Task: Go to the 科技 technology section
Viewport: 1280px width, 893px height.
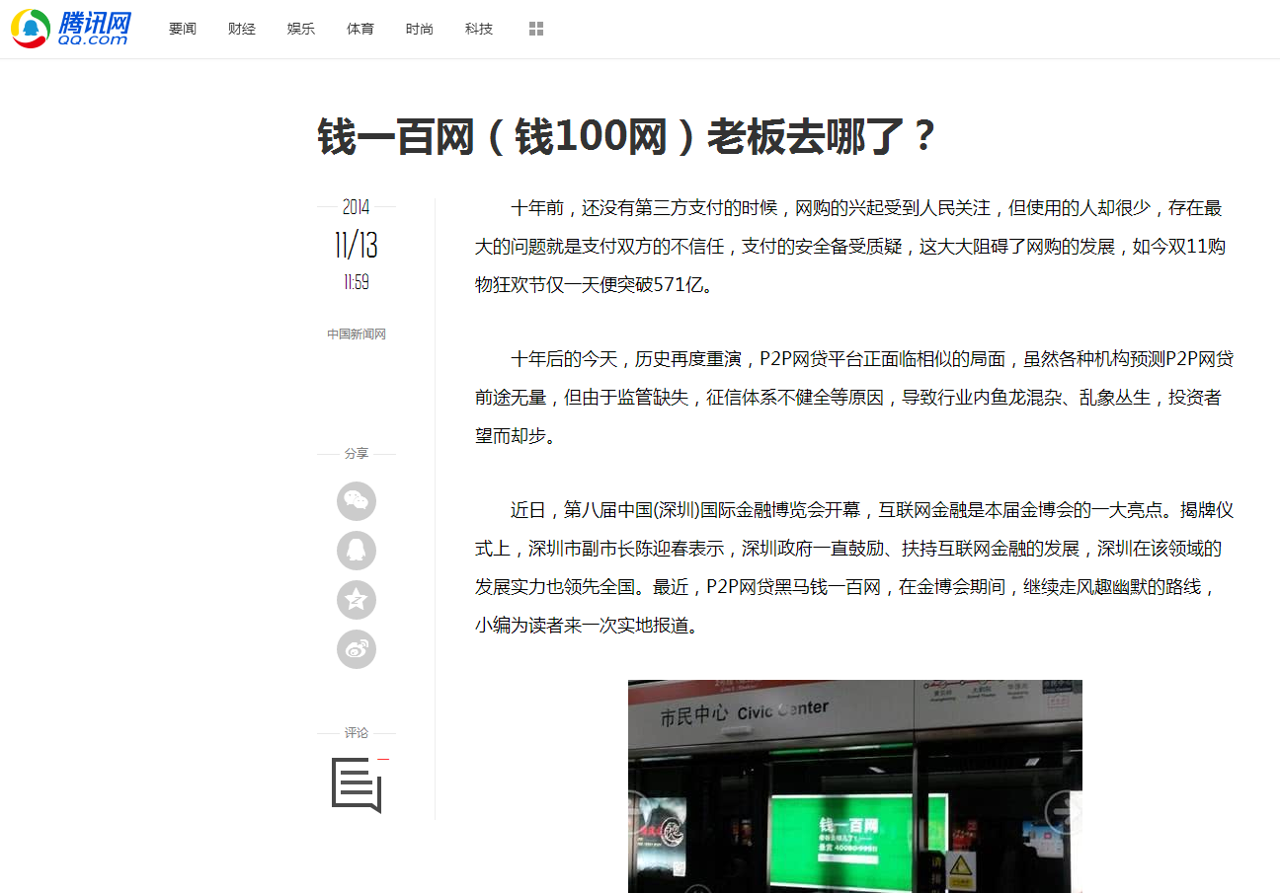Action: [479, 29]
